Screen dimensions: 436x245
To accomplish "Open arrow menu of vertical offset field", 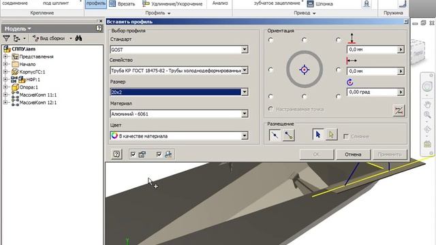I will pyautogui.click(x=401, y=50).
